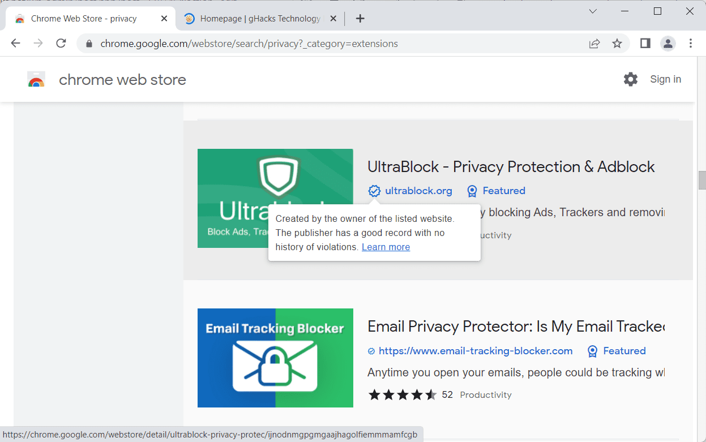Open a new browser tab

(360, 18)
